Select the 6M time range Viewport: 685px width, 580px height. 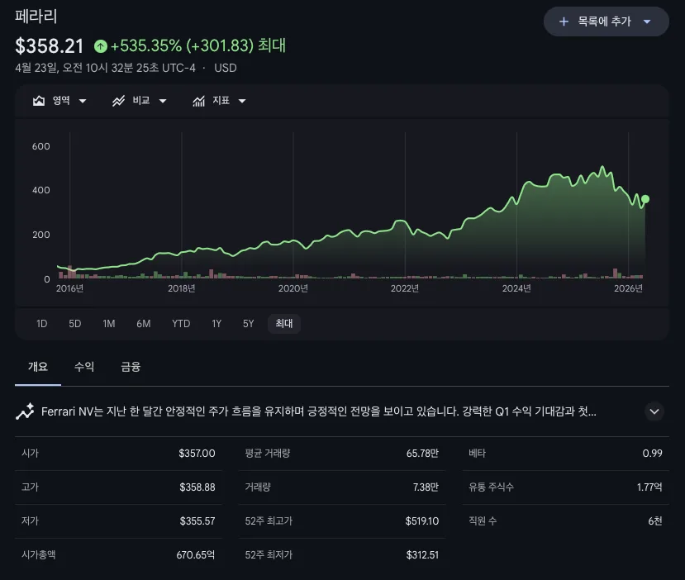click(143, 324)
